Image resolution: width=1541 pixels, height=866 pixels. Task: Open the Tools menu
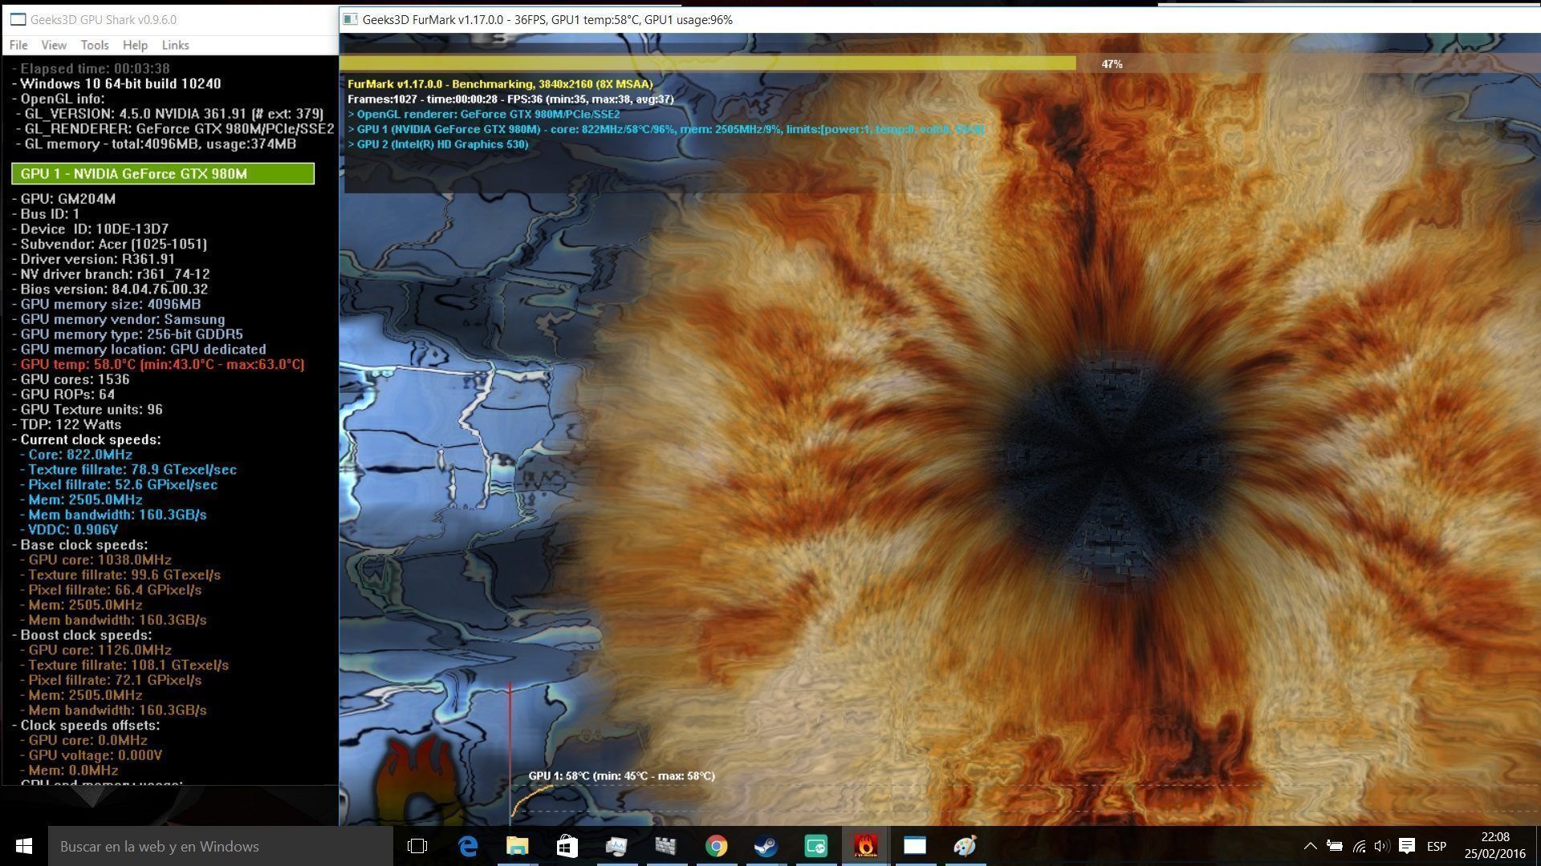pos(94,45)
